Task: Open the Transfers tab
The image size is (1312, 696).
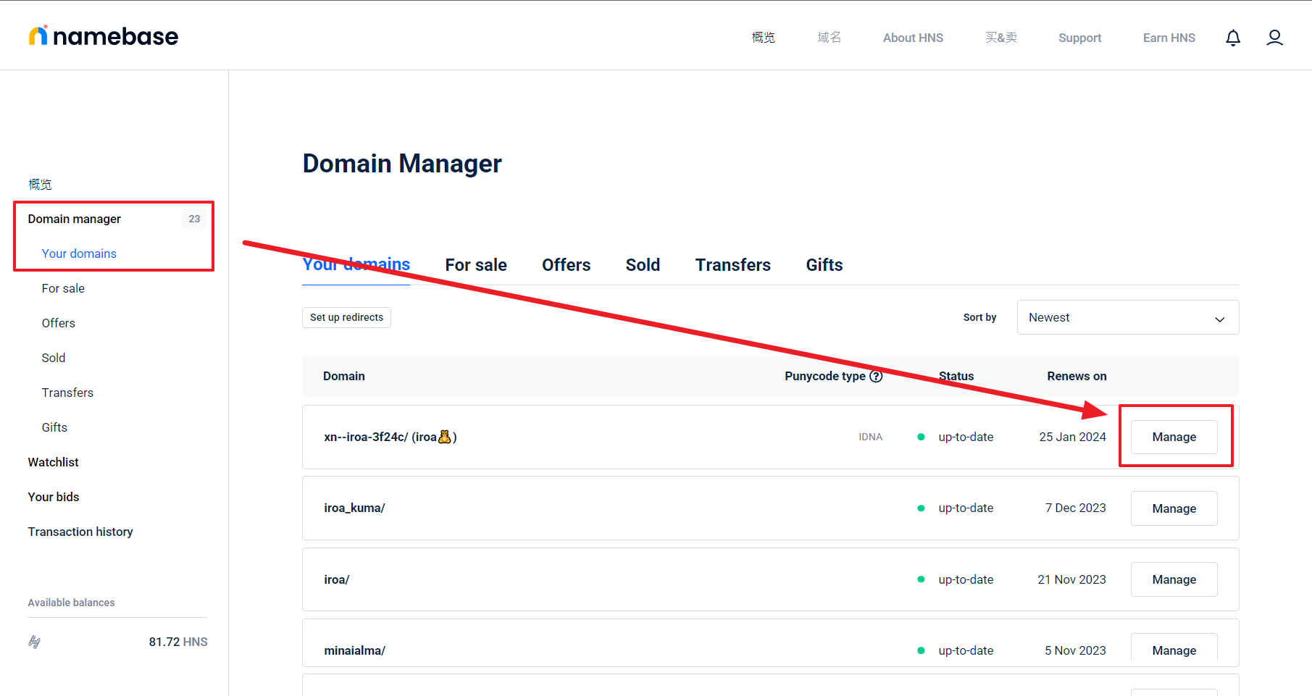Action: pyautogui.click(x=732, y=265)
